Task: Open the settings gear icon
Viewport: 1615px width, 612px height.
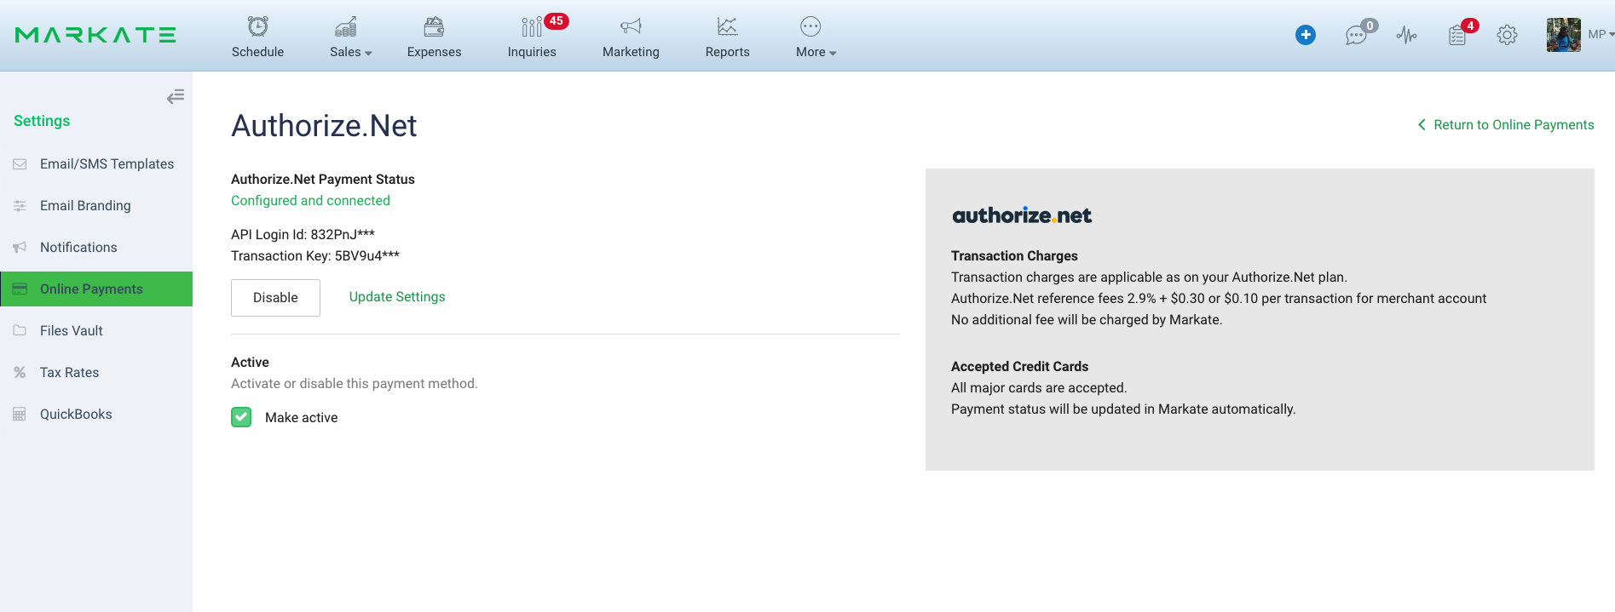Action: tap(1507, 35)
